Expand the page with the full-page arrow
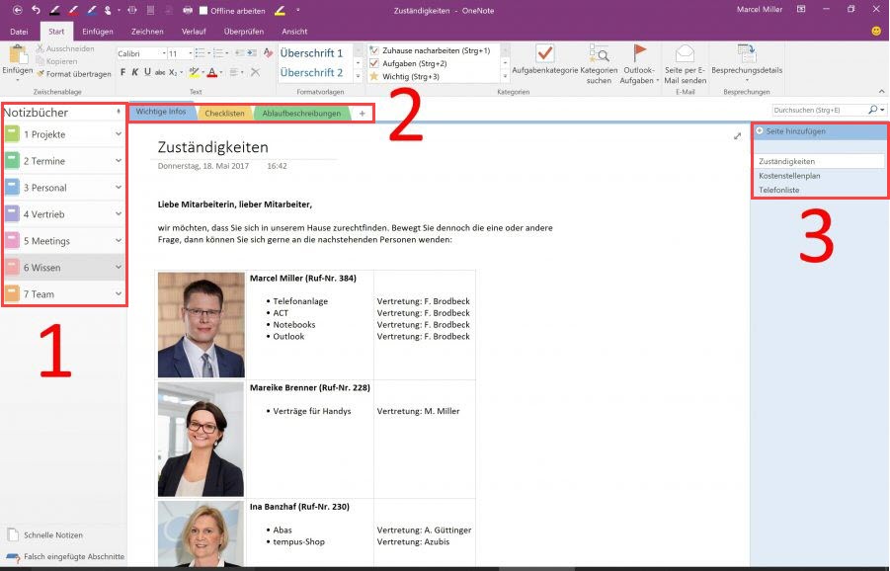The width and height of the screenshot is (890, 571). tap(737, 136)
